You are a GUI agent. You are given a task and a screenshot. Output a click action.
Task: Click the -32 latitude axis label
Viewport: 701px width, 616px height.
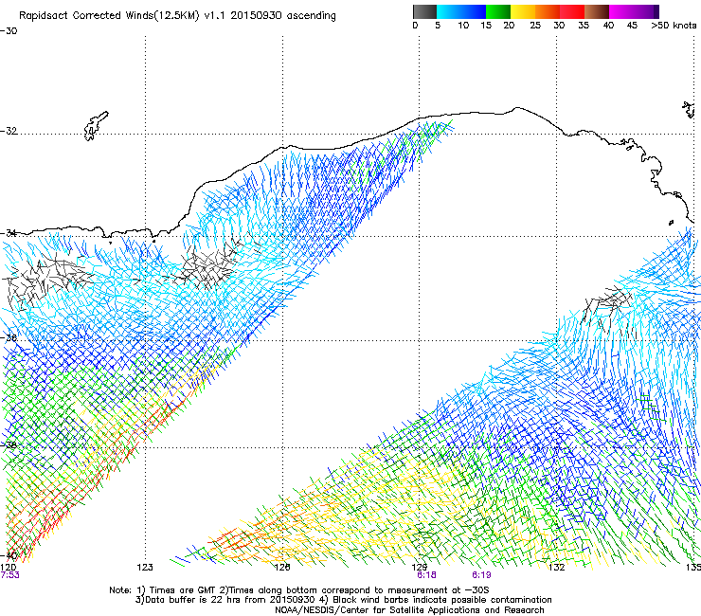click(x=9, y=131)
